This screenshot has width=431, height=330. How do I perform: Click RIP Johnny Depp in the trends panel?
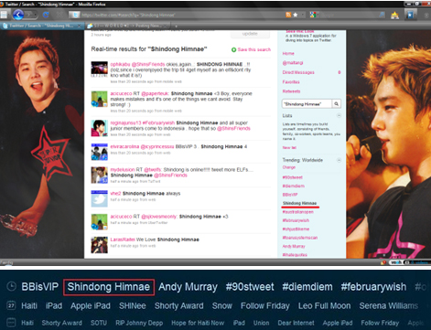point(139,323)
